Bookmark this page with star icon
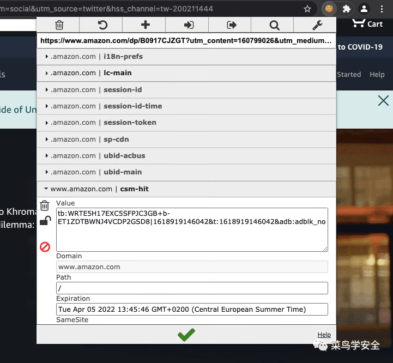The height and width of the screenshot is (363, 393). point(307,9)
